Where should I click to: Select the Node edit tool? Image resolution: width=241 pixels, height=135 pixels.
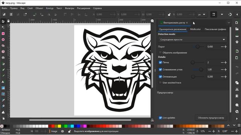coord(3,27)
